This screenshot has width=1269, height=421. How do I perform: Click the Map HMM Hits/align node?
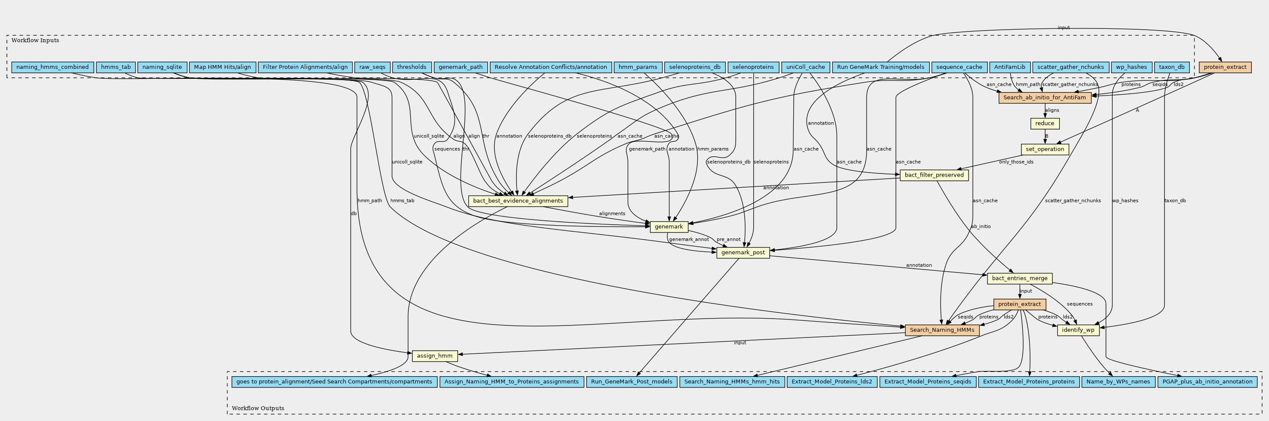pos(222,68)
